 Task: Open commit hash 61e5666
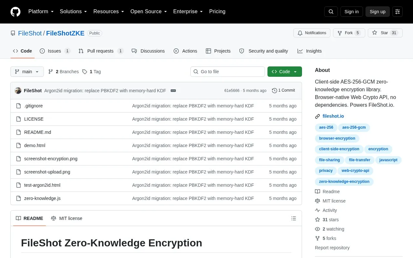[x=232, y=91]
